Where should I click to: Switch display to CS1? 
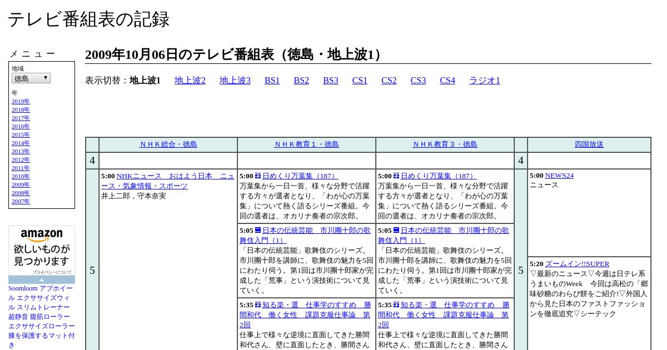(360, 81)
